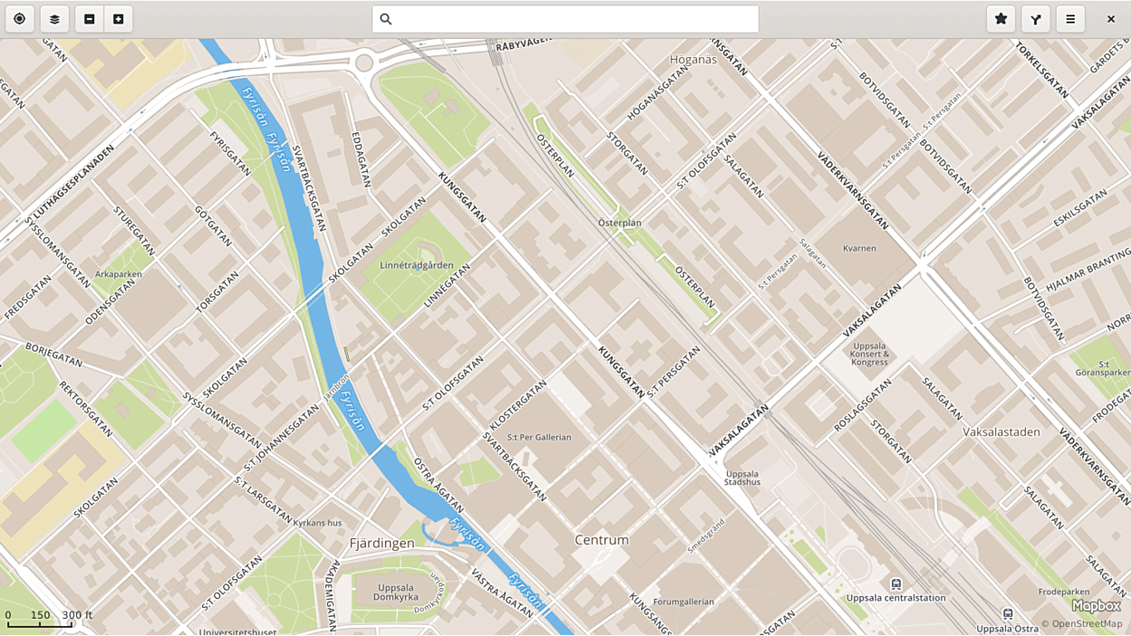Click the map scale bar
The image size is (1131, 636).
click(40, 622)
